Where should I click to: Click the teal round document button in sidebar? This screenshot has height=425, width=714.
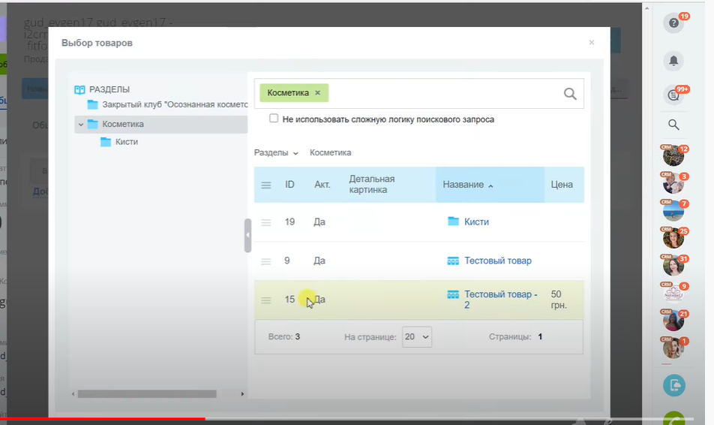tap(674, 385)
